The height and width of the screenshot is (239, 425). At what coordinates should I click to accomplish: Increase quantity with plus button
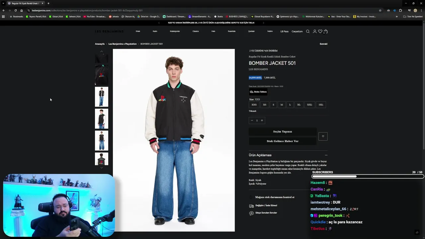pyautogui.click(x=262, y=120)
